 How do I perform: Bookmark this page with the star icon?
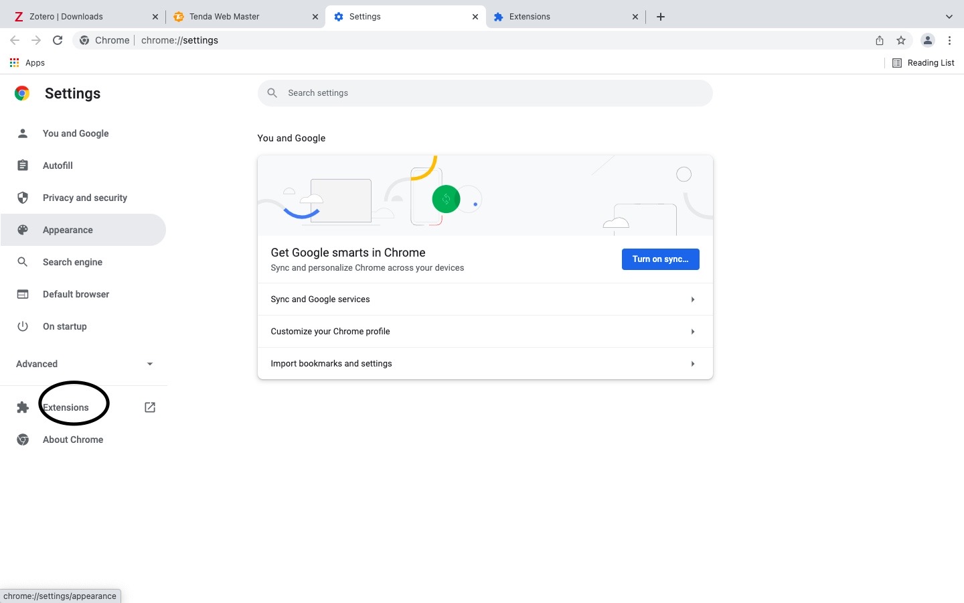point(901,40)
